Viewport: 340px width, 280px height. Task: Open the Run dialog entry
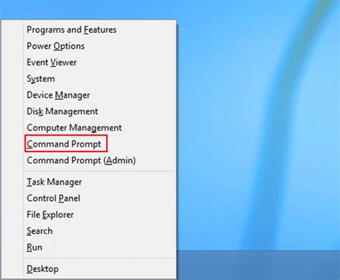[x=34, y=248]
